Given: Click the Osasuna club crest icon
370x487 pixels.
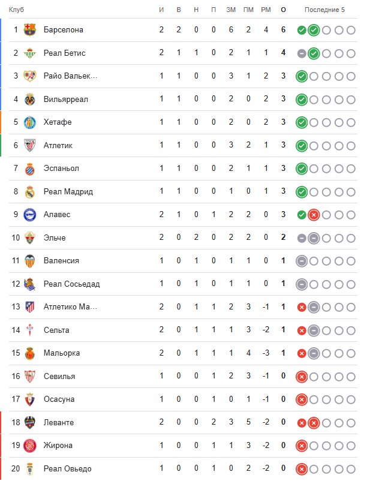Looking at the screenshot, I should pyautogui.click(x=29, y=399).
